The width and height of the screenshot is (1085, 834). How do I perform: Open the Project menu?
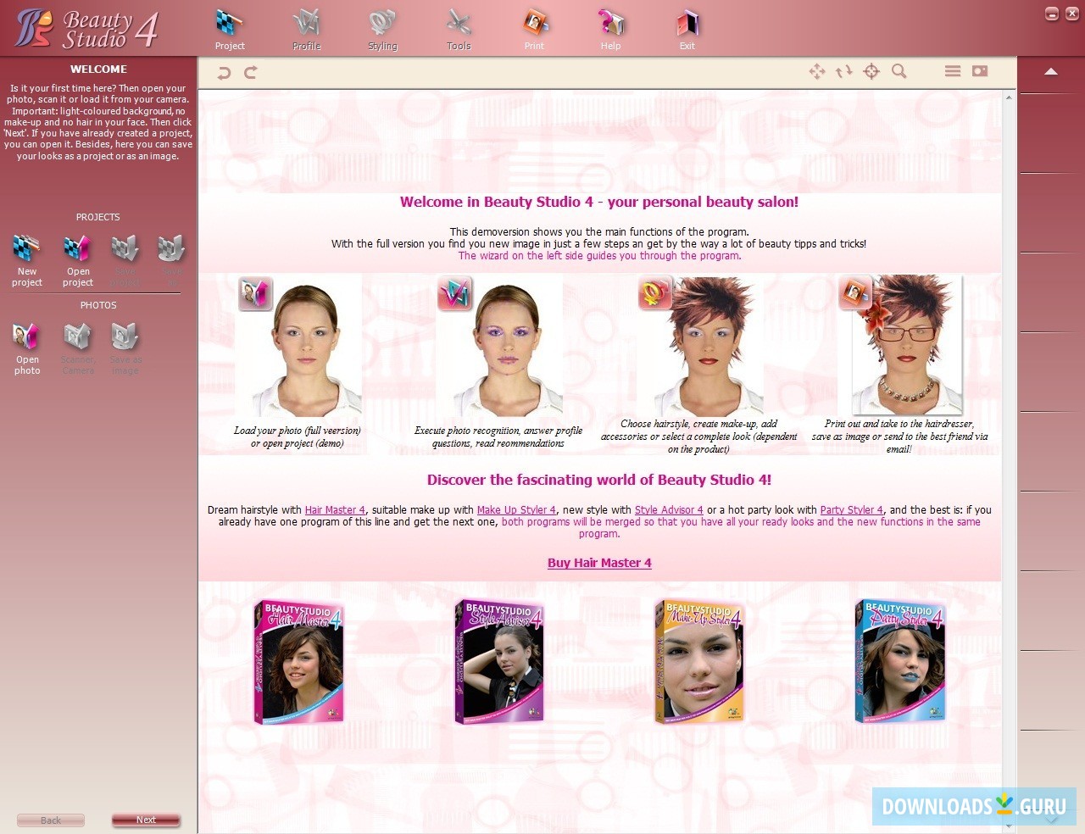click(x=229, y=28)
